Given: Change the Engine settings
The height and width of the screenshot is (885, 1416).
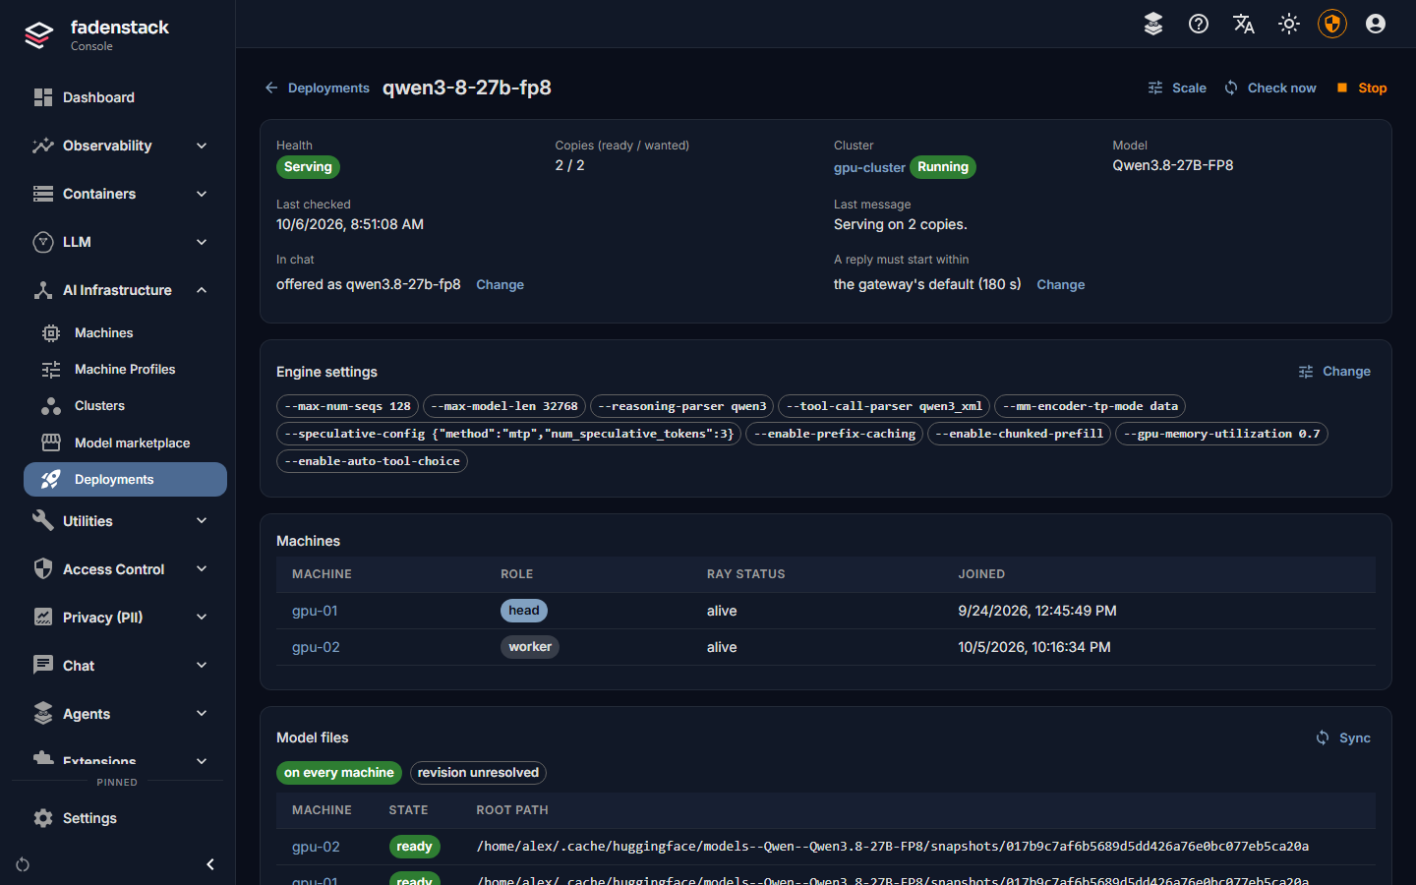Looking at the screenshot, I should tap(1334, 372).
